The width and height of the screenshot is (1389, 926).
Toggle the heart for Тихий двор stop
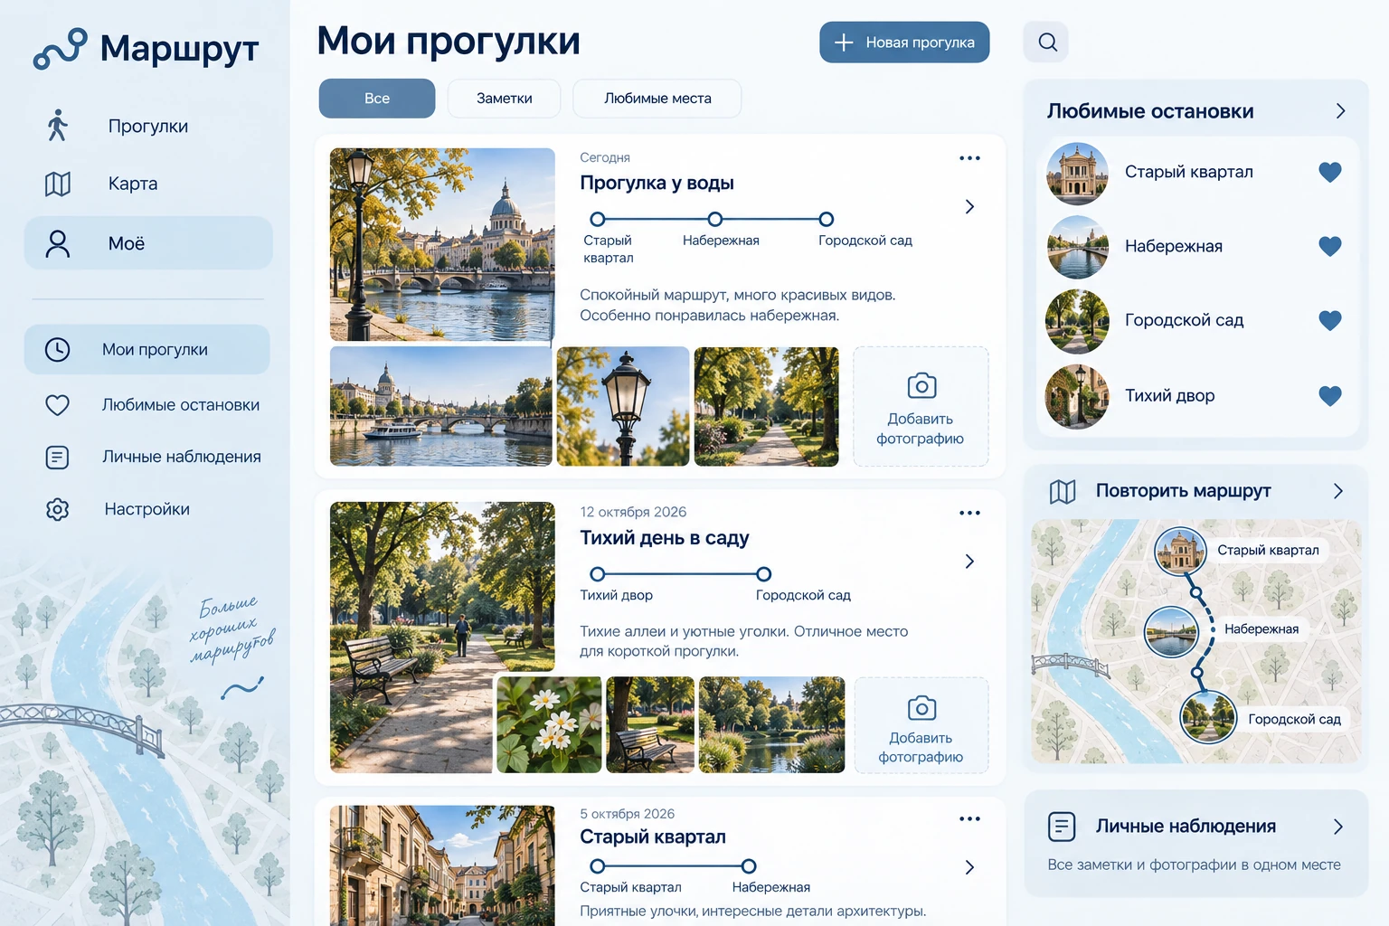[1329, 395]
